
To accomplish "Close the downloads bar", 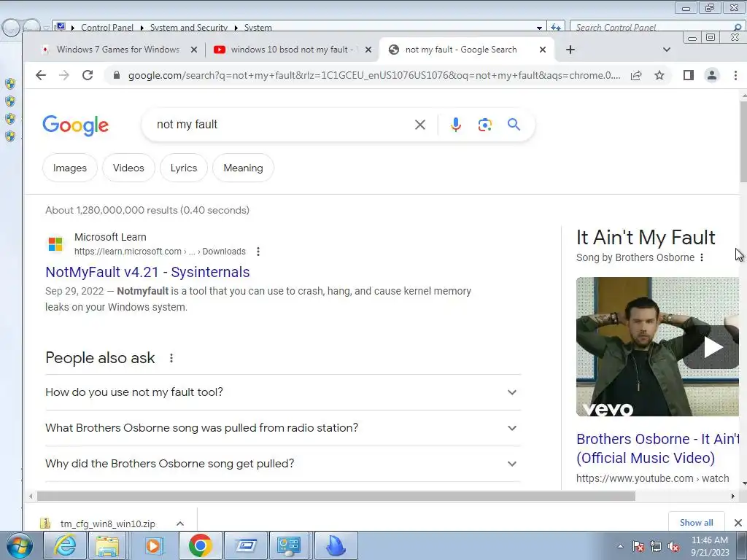I will pyautogui.click(x=738, y=523).
